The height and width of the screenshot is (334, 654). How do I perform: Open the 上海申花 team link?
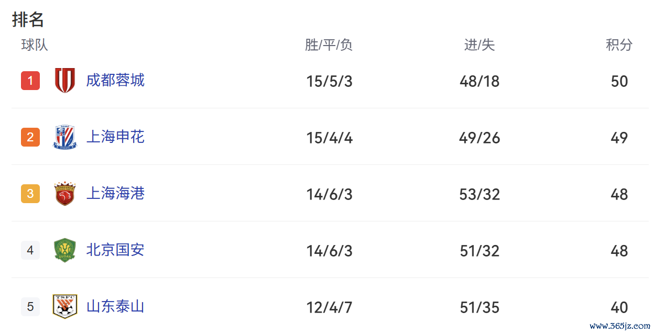[115, 137]
